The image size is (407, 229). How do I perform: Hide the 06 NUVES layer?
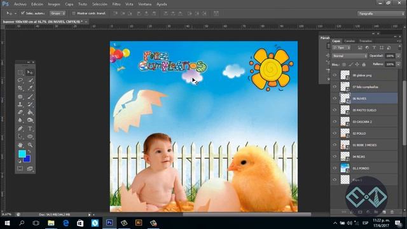[x=335, y=99]
